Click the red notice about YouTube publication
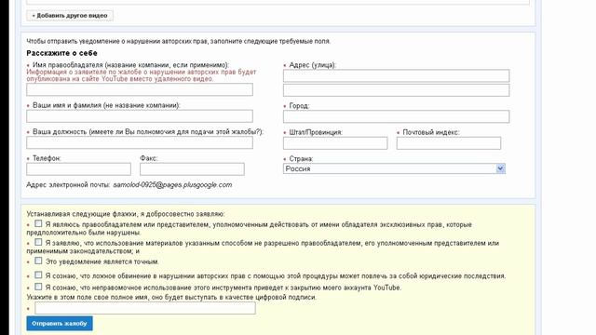This screenshot has width=596, height=335. (x=142, y=75)
